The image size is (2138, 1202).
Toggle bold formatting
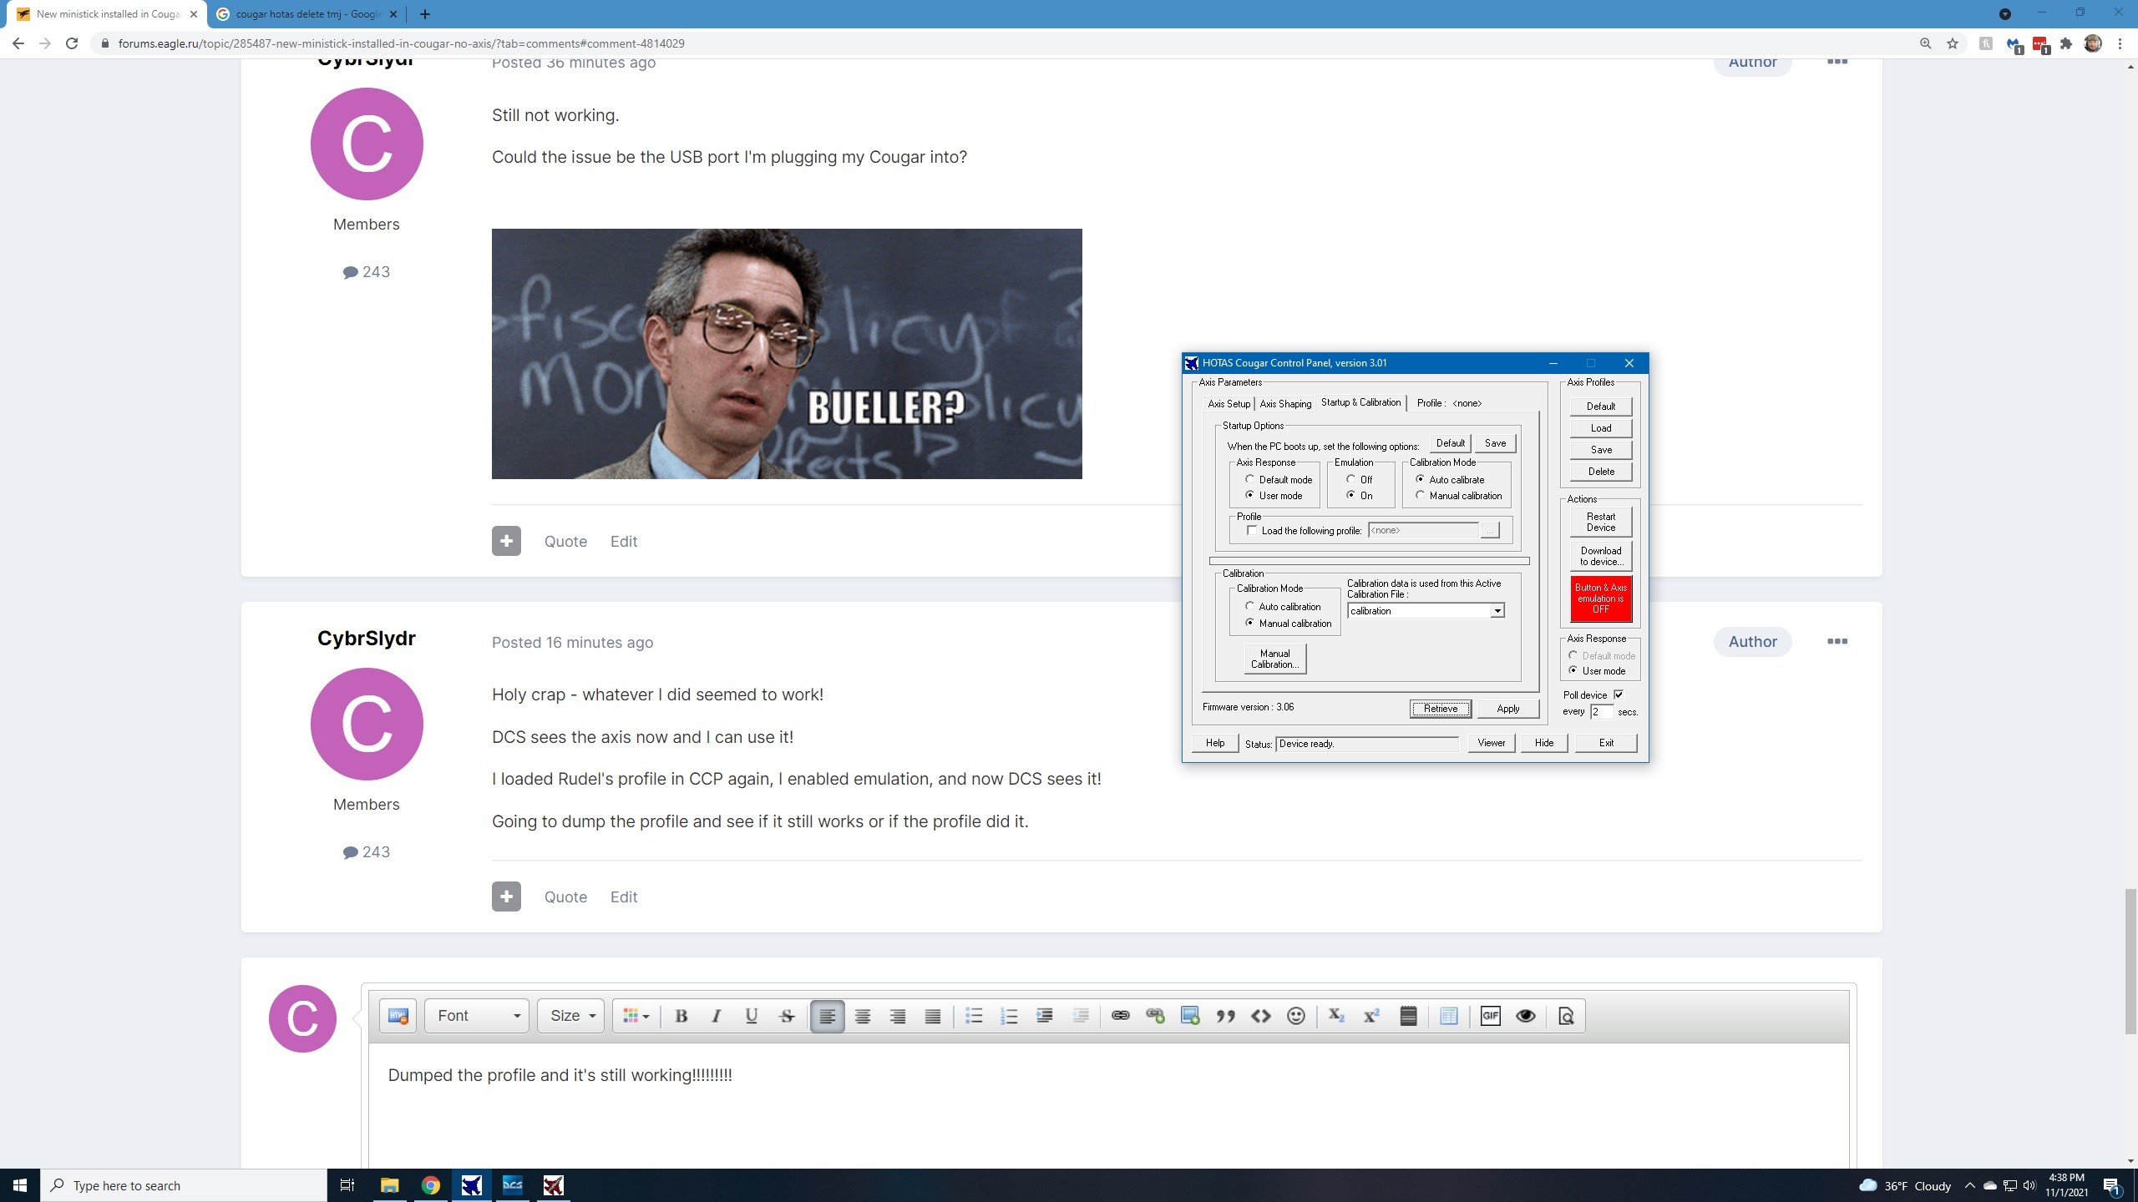(x=681, y=1016)
